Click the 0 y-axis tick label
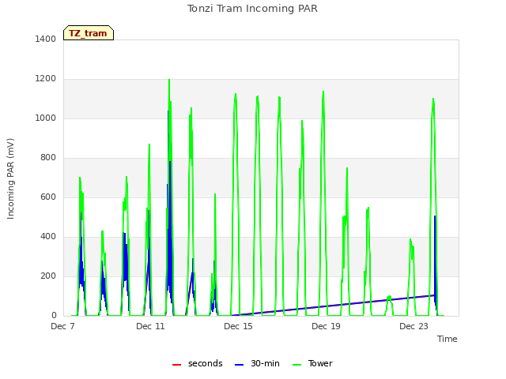This screenshot has width=506, height=379. (54, 315)
